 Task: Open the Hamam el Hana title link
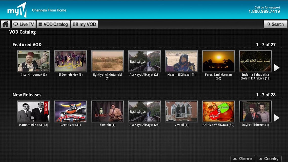33,125
